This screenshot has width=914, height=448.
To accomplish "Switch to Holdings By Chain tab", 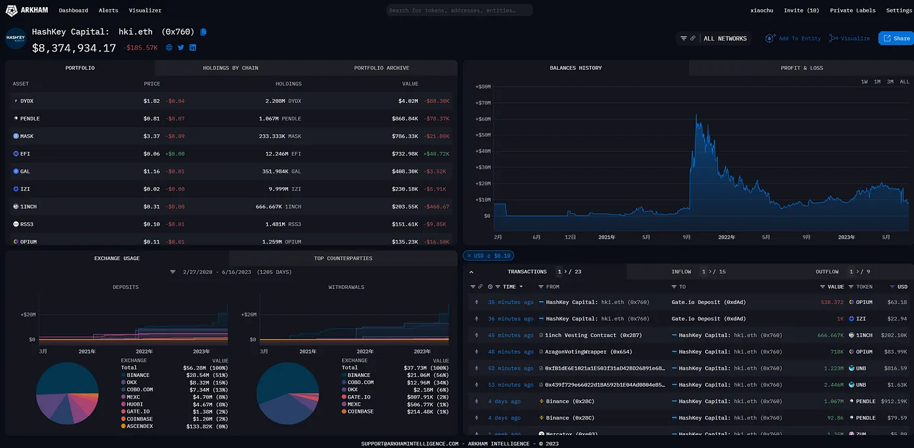I will coord(230,68).
